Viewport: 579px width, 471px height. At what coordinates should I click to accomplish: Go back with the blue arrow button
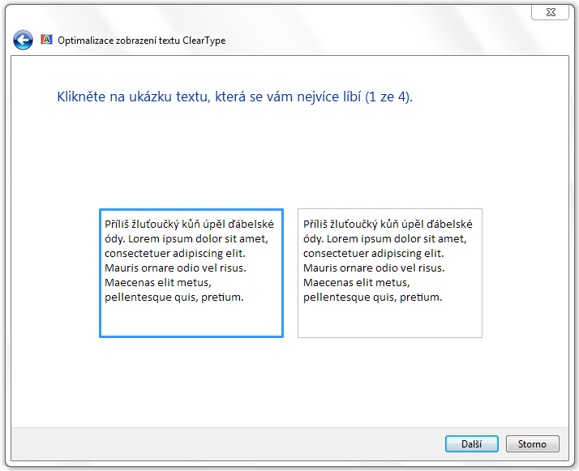[23, 40]
